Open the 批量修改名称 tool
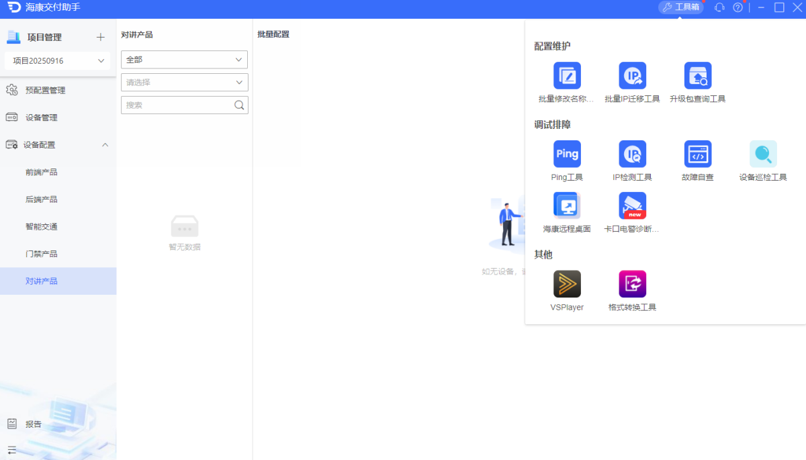This screenshot has width=806, height=460. coord(567,76)
